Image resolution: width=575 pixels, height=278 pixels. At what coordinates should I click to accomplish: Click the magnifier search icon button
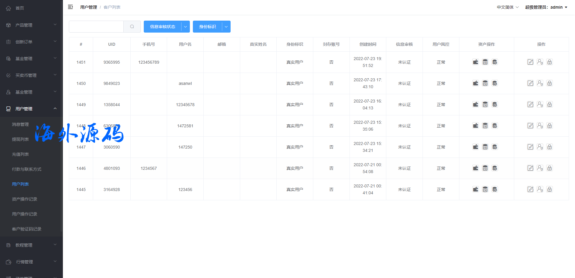click(x=132, y=27)
